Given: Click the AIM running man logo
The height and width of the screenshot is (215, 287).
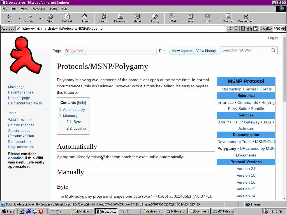Looking at the screenshot, I should tap(26, 55).
